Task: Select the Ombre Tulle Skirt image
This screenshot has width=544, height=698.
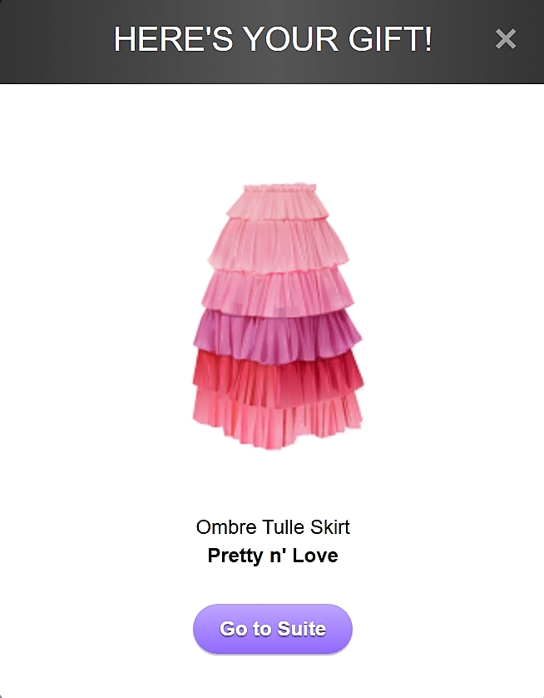Action: [x=278, y=316]
